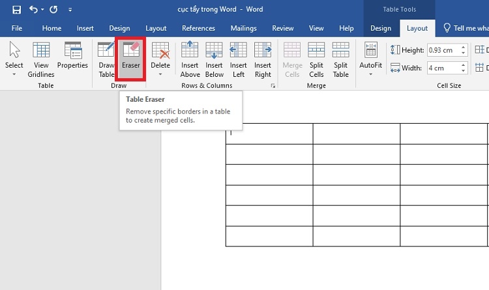Select the Eraser table tool
This screenshot has height=290, width=489.
pos(130,59)
